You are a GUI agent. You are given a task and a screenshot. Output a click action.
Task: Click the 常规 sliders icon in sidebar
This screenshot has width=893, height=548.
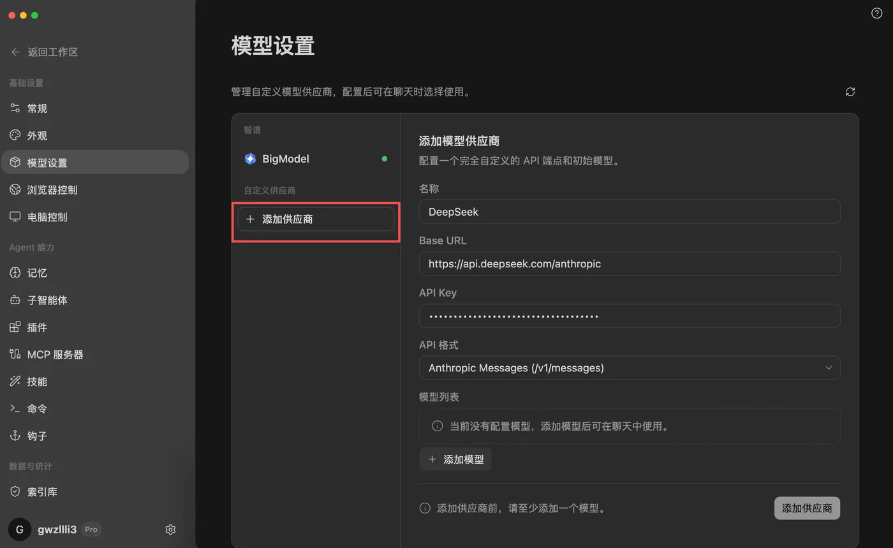[x=15, y=108]
